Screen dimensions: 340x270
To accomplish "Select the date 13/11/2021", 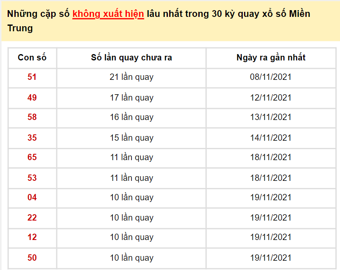I will 271,117.
